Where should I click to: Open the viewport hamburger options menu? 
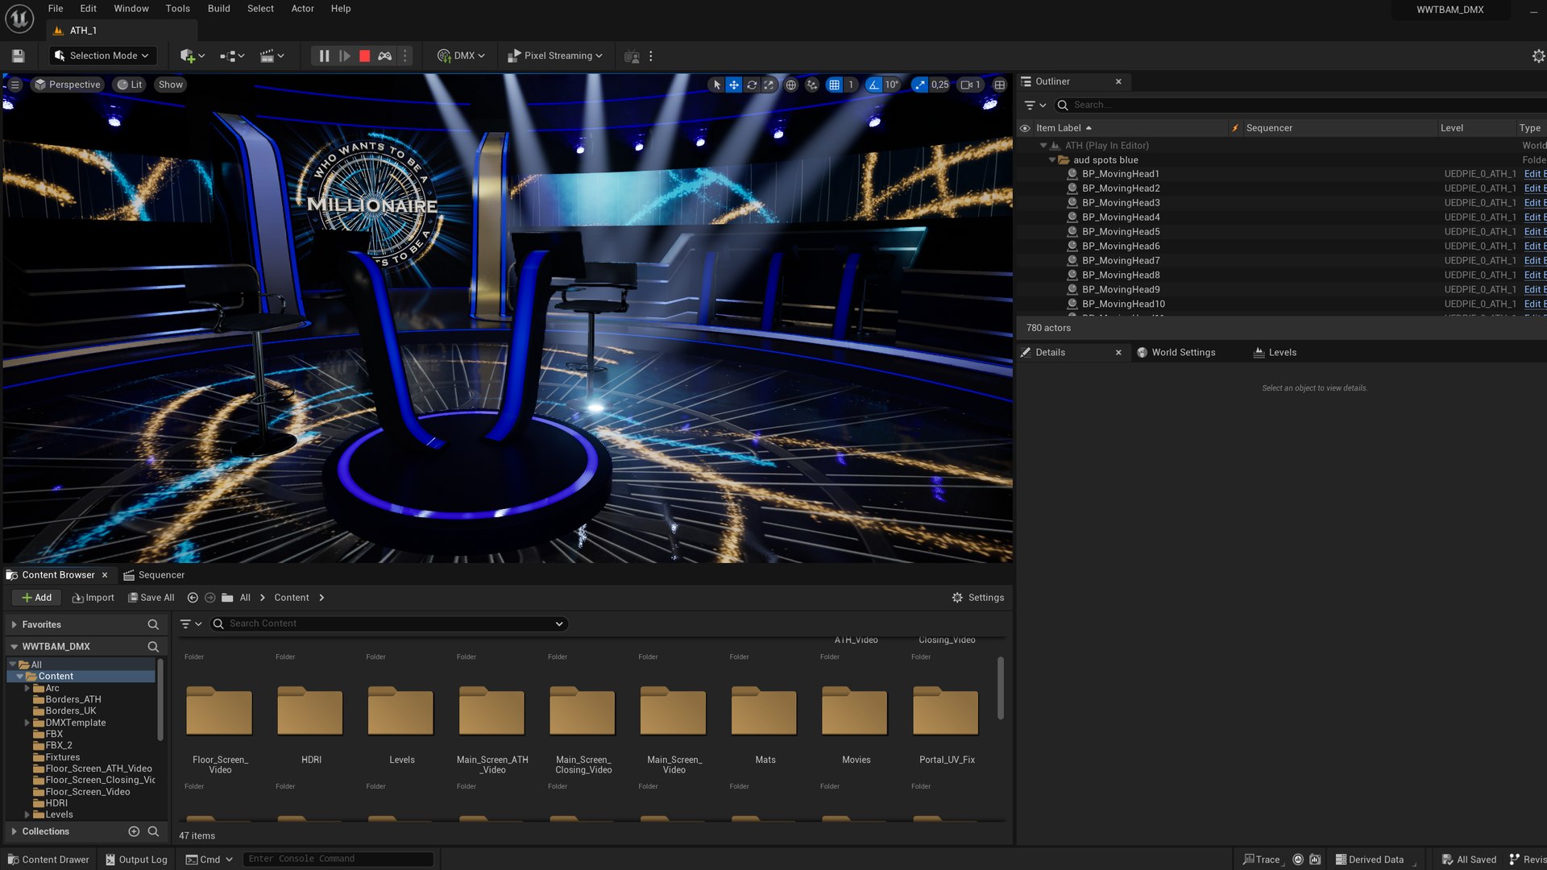[x=15, y=85]
